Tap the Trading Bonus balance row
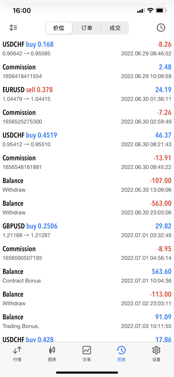174x377 pixels. pyautogui.click(x=87, y=321)
